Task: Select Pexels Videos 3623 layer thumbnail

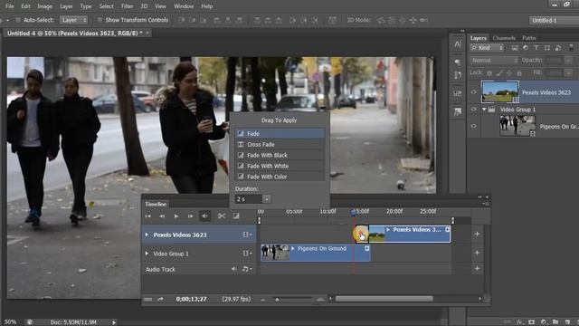Action: (500, 92)
